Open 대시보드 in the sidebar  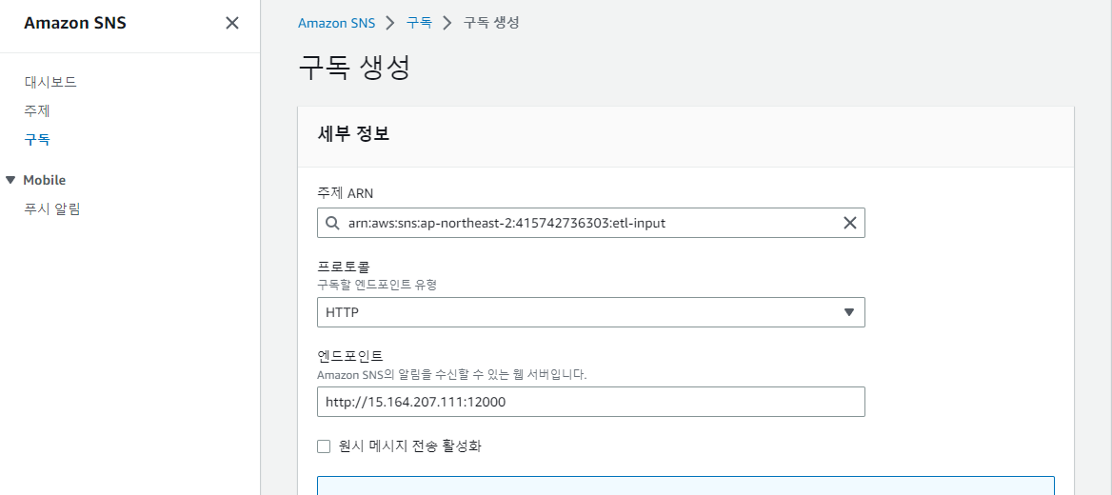click(50, 82)
